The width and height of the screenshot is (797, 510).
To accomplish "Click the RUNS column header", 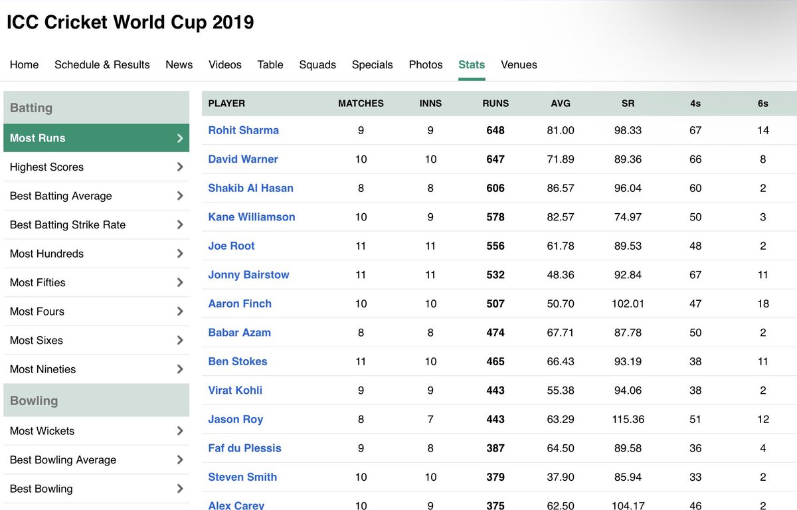I will (x=495, y=104).
